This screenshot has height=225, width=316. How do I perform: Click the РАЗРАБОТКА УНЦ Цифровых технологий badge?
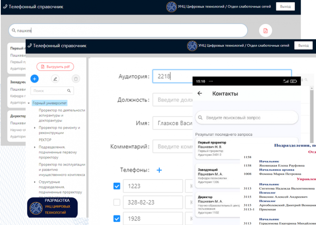pyautogui.click(x=52, y=206)
